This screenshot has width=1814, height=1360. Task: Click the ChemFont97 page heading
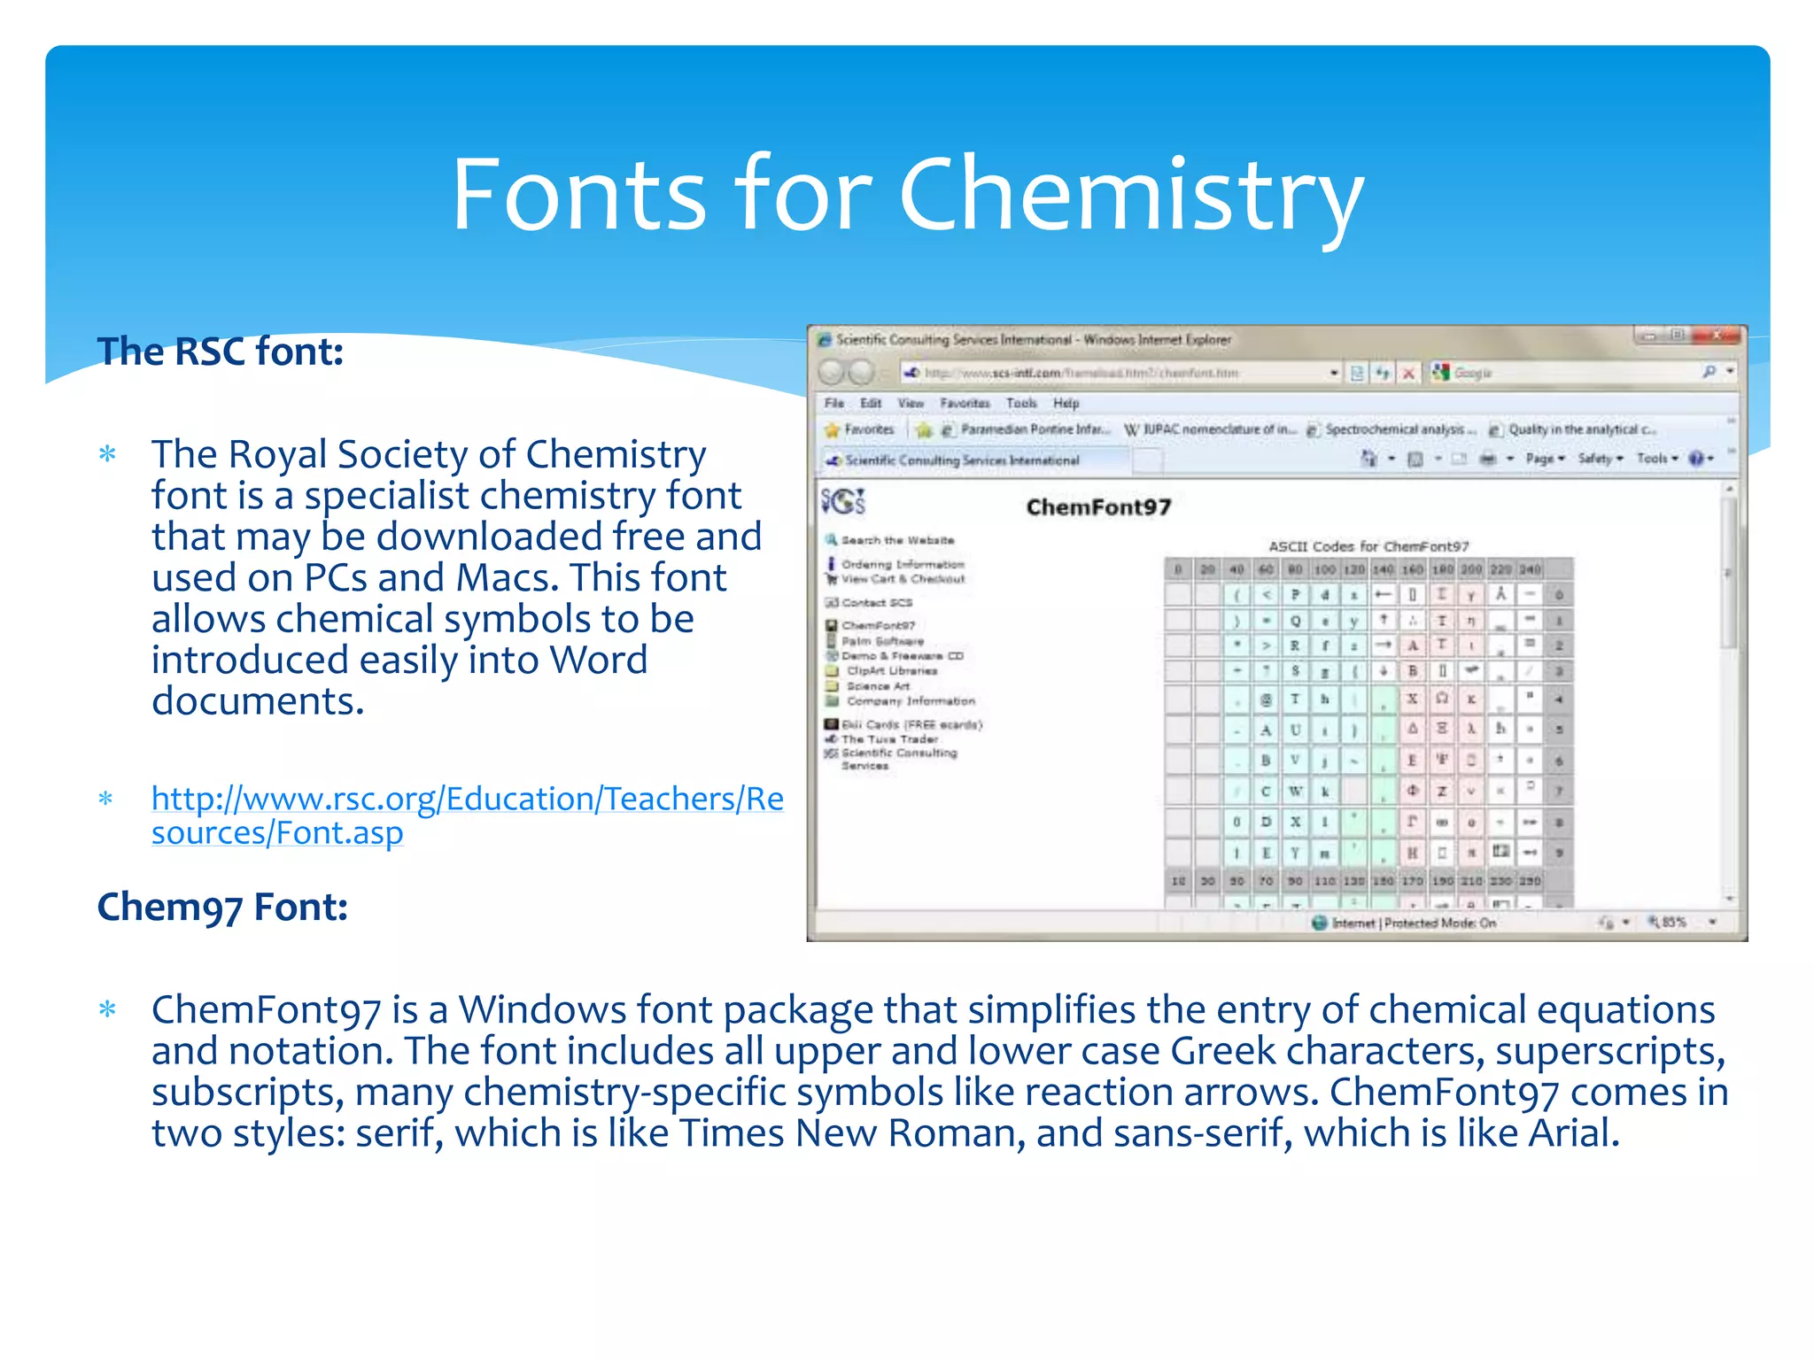point(1098,507)
